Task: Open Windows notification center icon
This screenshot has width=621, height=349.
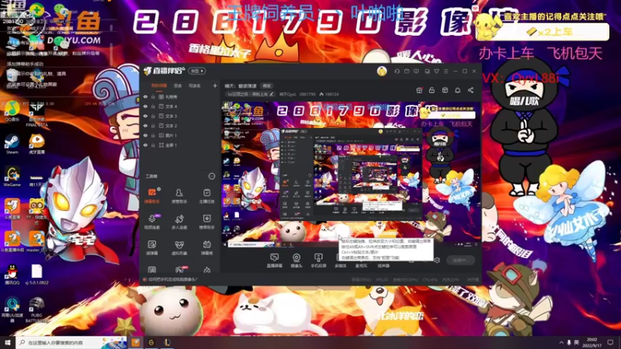Action: [610, 343]
